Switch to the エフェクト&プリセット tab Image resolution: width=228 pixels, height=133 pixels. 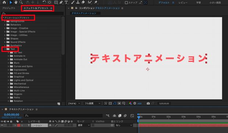pos(36,8)
